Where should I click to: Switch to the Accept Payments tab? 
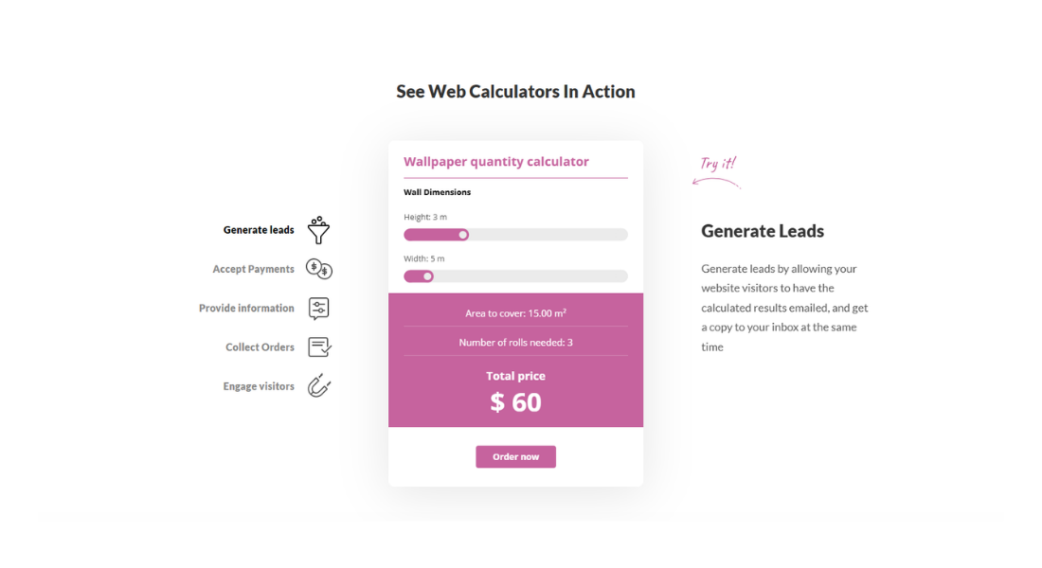[x=253, y=270]
